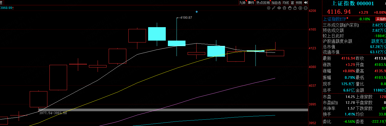Toggle the padlock lock icon
Screen dimensions: 386x126
tap(295, 8)
